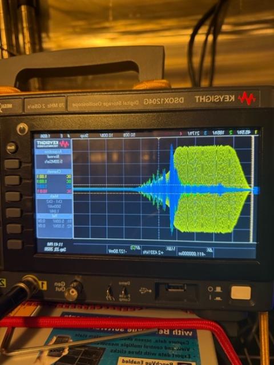The height and width of the screenshot is (365, 274).
Task: Click the KEYSIGHT brand name on the bezel
Action: 215,99
